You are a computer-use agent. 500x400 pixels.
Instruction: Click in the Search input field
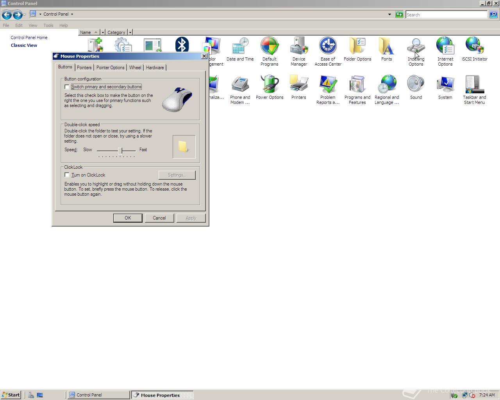(x=446, y=14)
